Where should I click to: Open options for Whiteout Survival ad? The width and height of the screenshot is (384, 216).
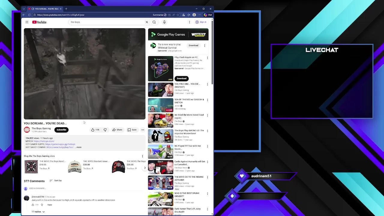(205, 46)
